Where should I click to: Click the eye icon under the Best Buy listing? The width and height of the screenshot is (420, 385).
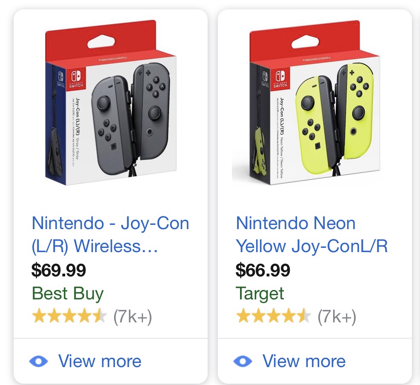point(39,362)
